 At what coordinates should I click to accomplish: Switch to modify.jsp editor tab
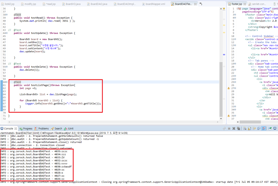28,4
